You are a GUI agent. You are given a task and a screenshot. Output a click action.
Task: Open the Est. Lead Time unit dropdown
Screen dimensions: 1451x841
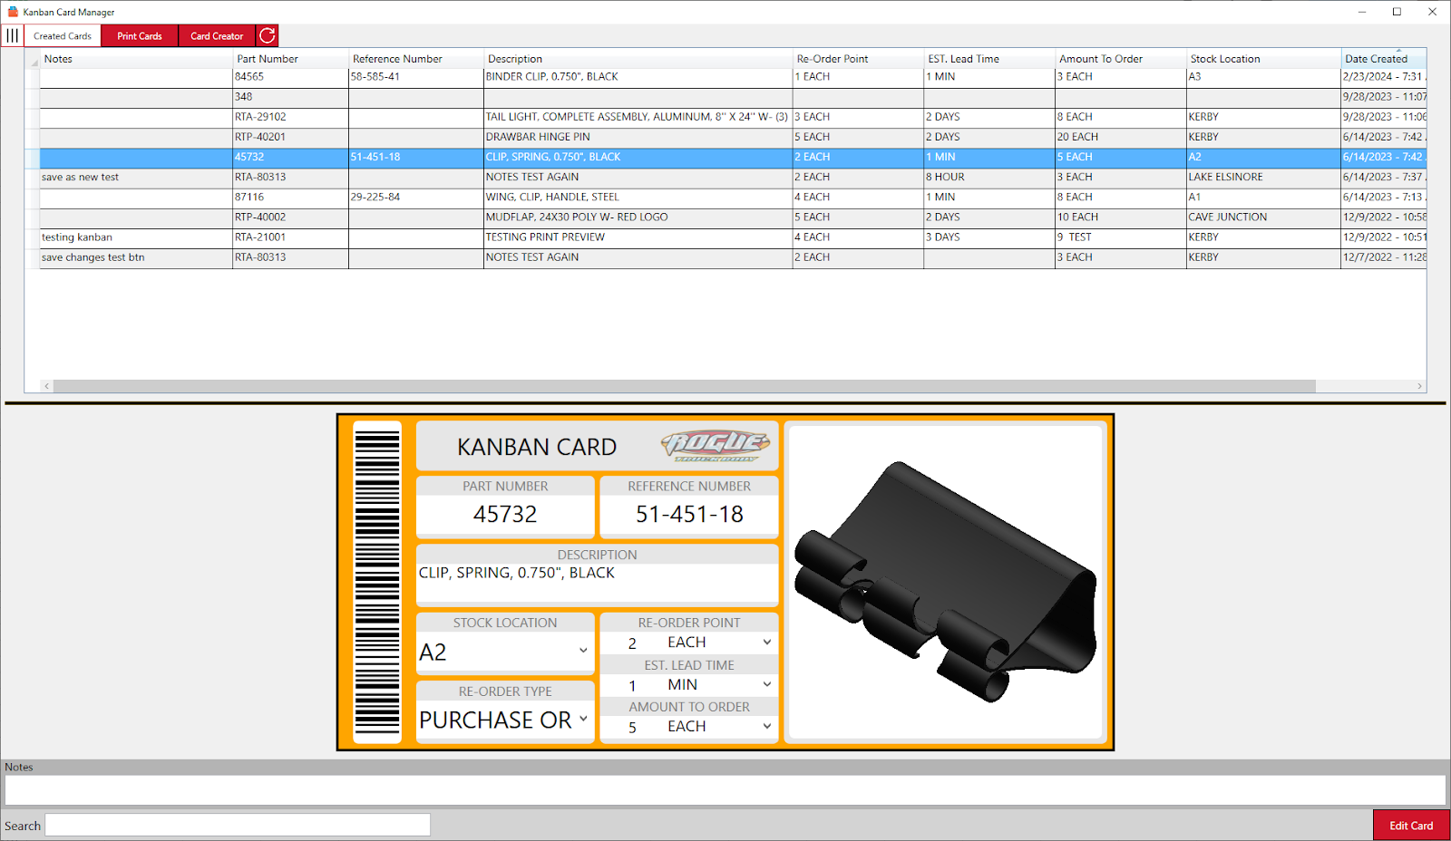[x=767, y=684]
